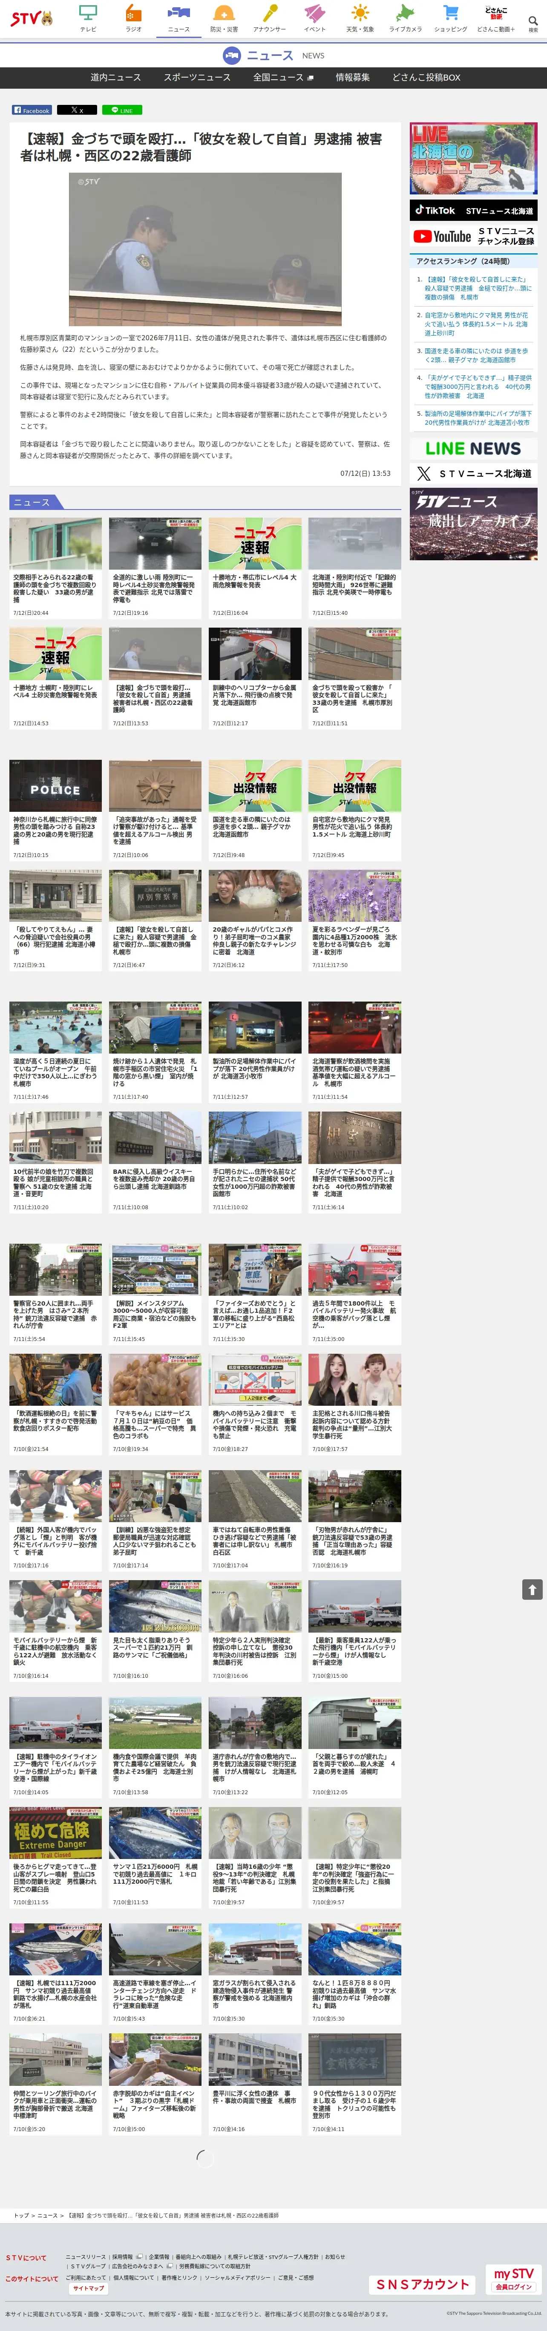The height and width of the screenshot is (2331, 547).
Task: Click the STV logo in the header
Action: click(32, 18)
